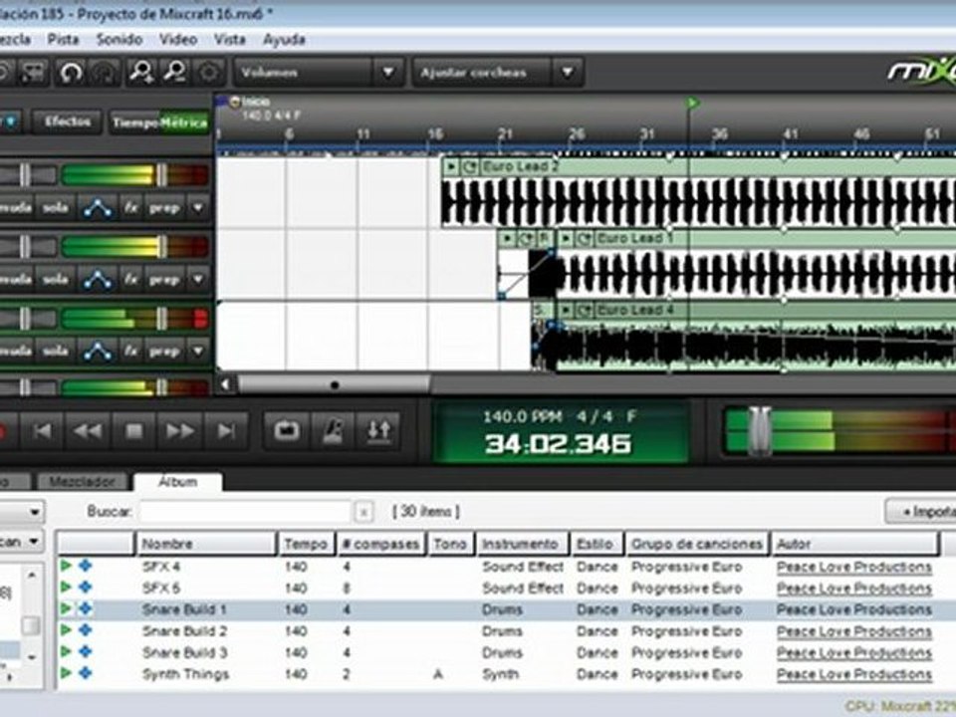Arm Euro Lead 1 track with prep button
Viewport: 956px width, 717px height.
pos(164,280)
